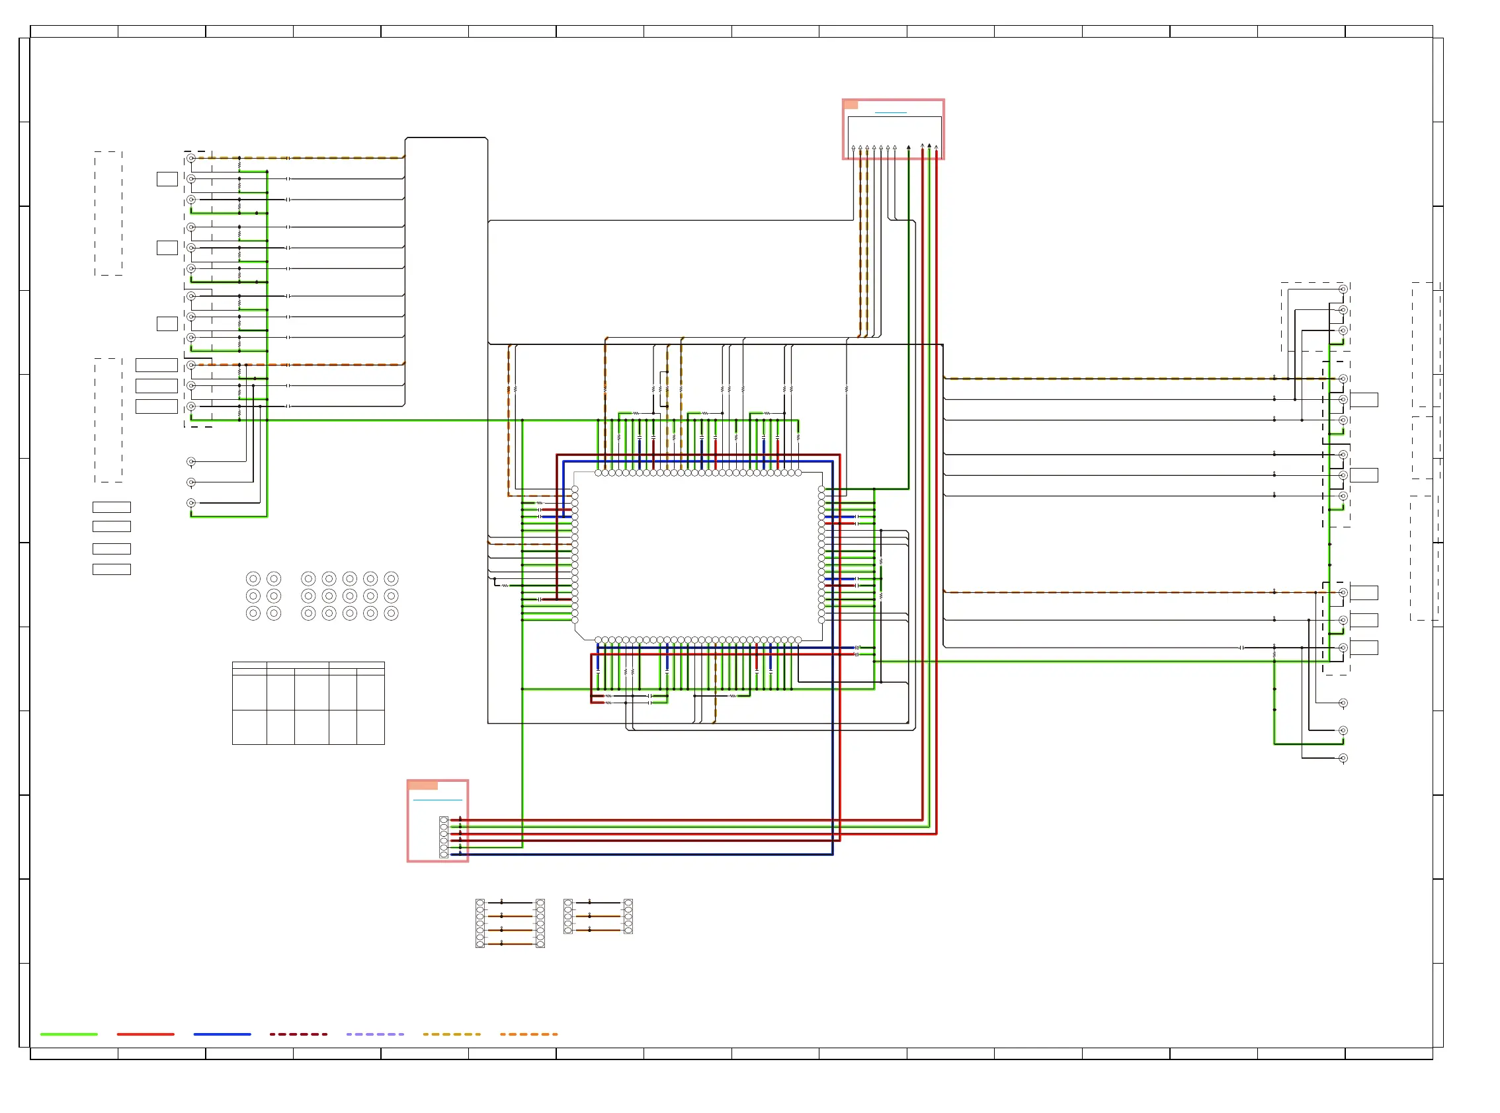Viewport: 1500px width, 1113px height.
Task: Click the solid green legend line
Action: [69, 1034]
